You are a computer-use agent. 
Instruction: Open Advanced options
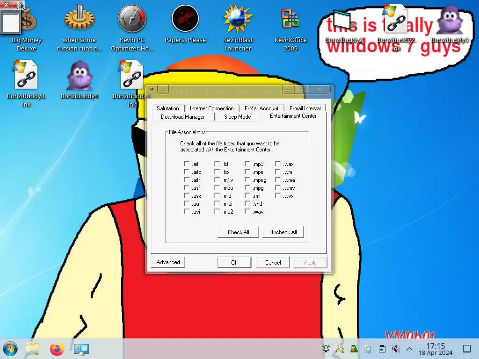click(x=168, y=262)
